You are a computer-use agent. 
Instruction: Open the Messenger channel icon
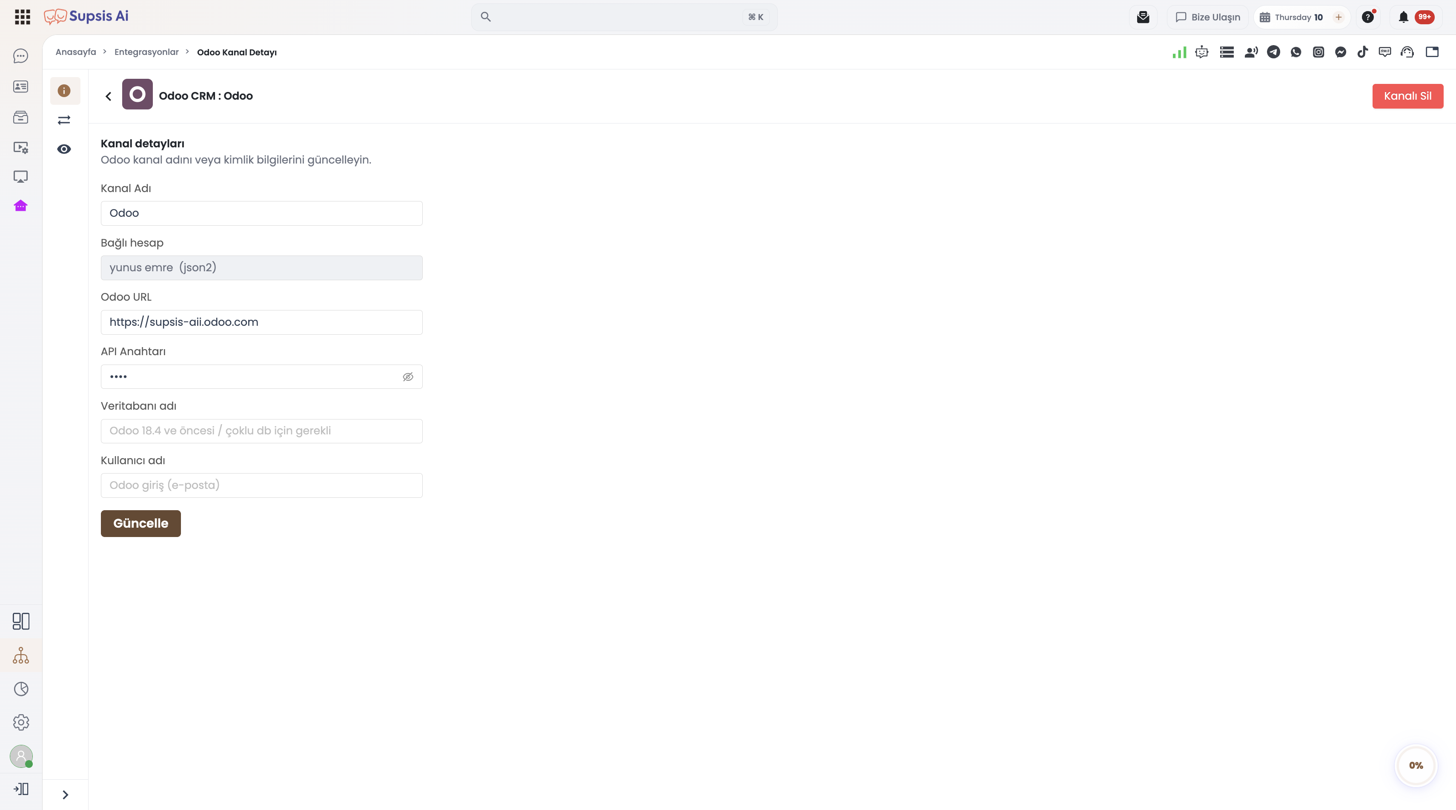coord(1341,52)
